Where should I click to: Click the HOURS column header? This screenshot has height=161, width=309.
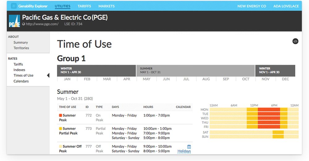tap(148, 107)
